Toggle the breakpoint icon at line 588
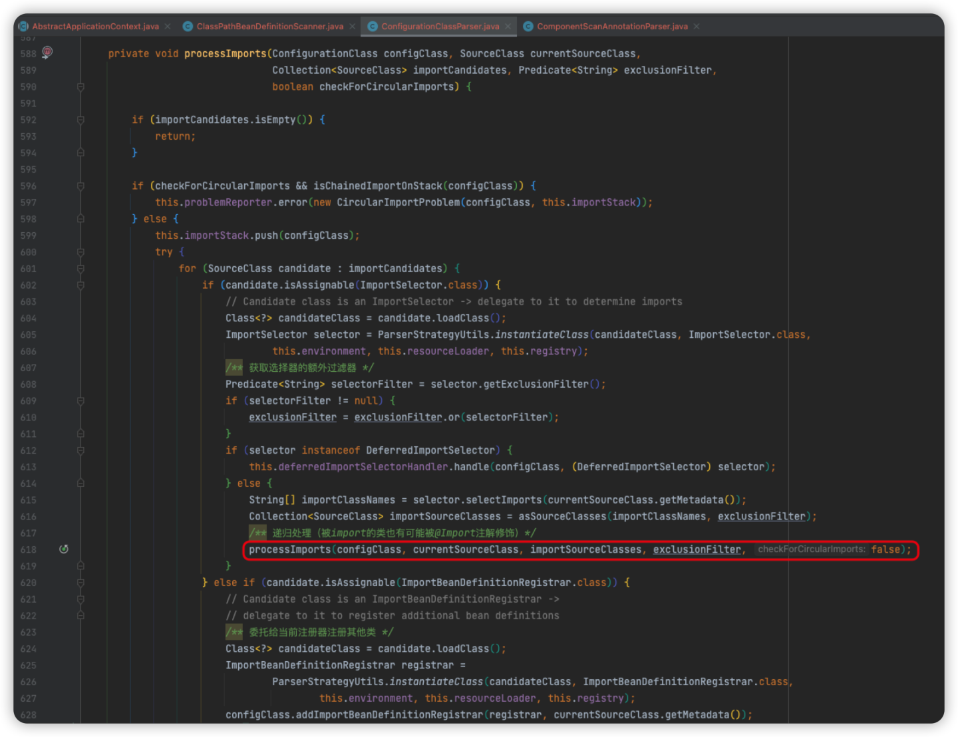Viewport: 958px width, 737px height. (x=47, y=52)
